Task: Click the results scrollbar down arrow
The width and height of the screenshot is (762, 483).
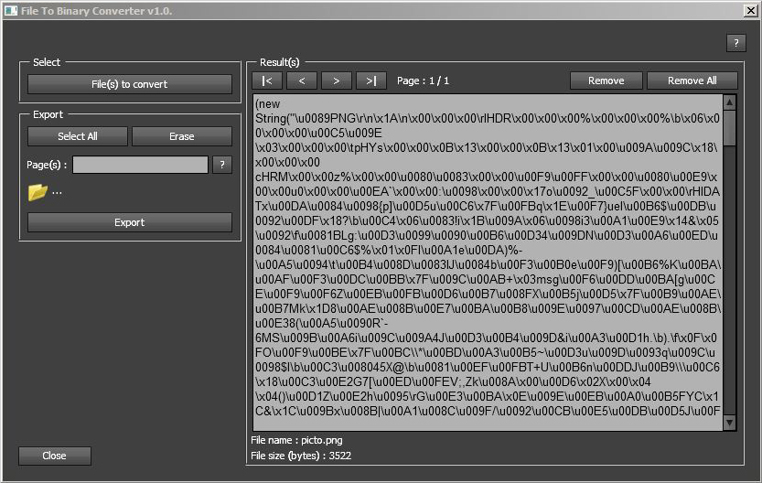Action: click(x=729, y=423)
